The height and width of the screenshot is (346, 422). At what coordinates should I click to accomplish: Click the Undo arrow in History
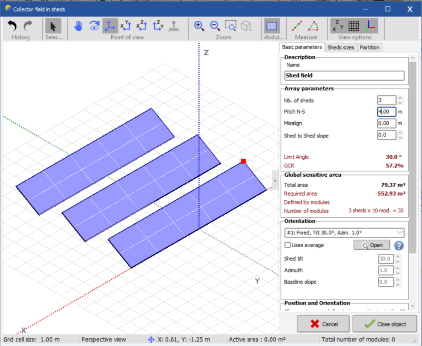pyautogui.click(x=12, y=26)
